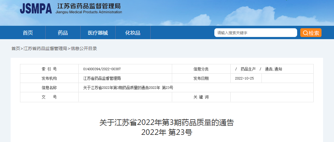Select the publisher value 江苏省药品监督管理局 in table
The width and height of the screenshot is (334, 142).
[102, 78]
